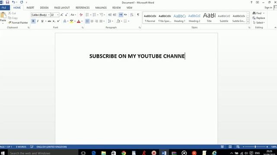Image resolution: width=277 pixels, height=155 pixels.
Task: Switch to the REVIEW tab
Action: pyautogui.click(x=116, y=8)
